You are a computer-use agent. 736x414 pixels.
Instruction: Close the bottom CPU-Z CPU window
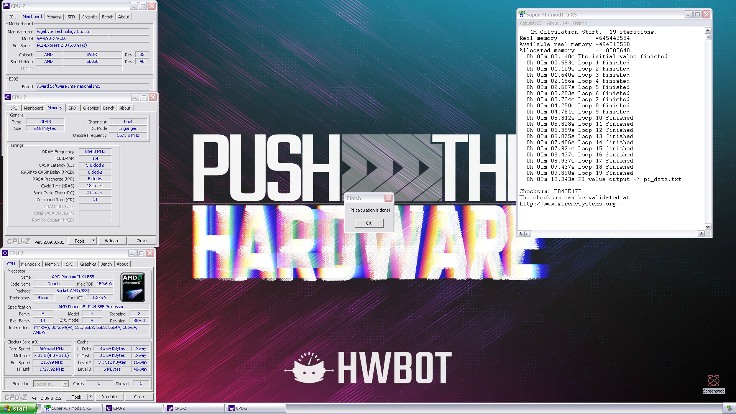(150, 253)
